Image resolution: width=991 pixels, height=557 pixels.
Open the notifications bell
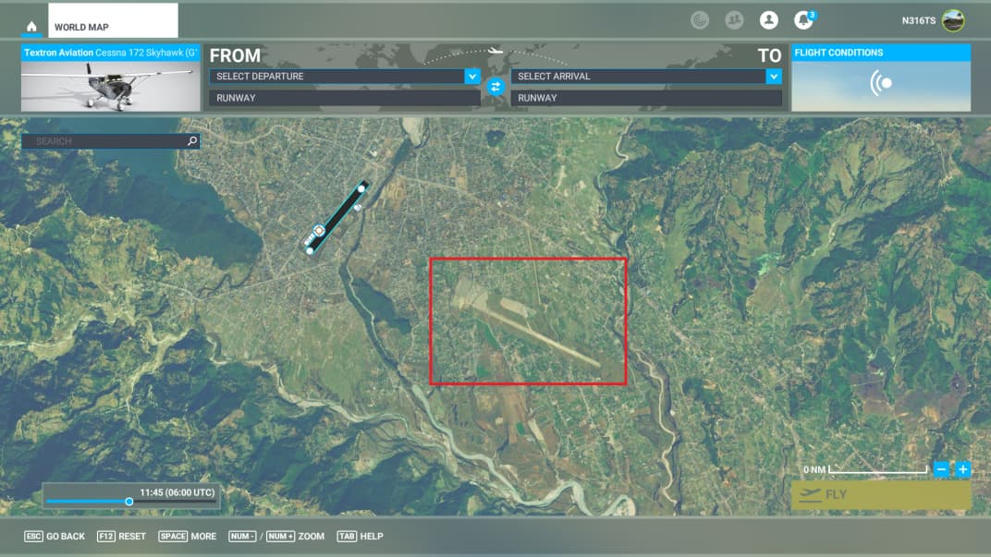(x=803, y=20)
